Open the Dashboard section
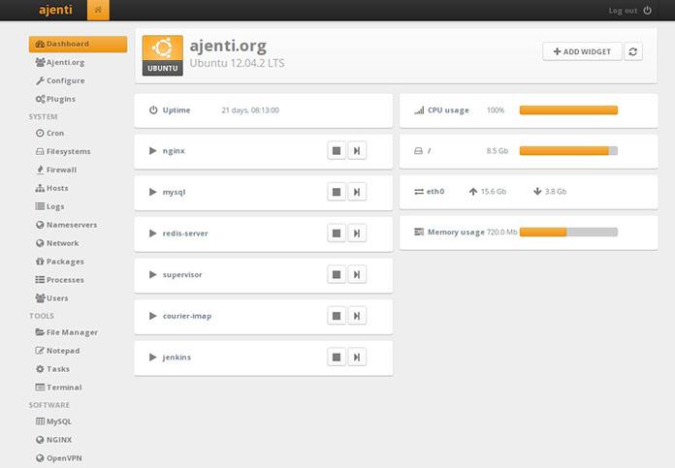Image resolution: width=675 pixels, height=468 pixels. [x=78, y=44]
